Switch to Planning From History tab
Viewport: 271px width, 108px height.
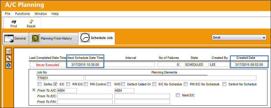[x=53, y=38]
